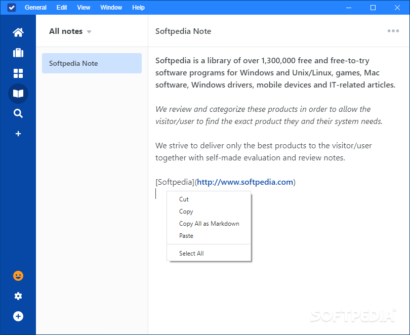Click the briefcase projects icon
This screenshot has width=410, height=335.
[18, 53]
